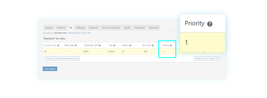Click help icon next to Tax name
267x98 pixels.
click(153, 45)
